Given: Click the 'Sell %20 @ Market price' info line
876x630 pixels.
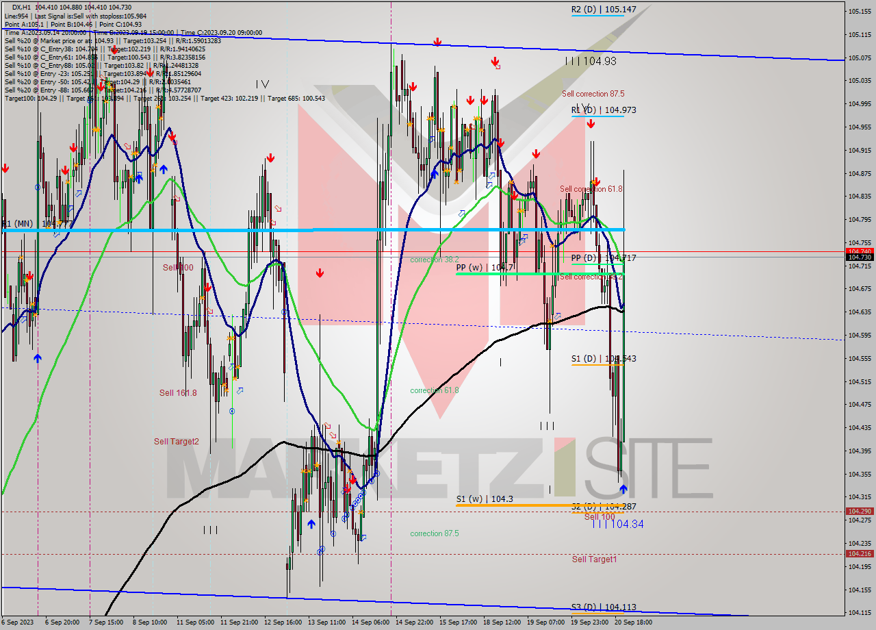Looking at the screenshot, I should coord(113,41).
